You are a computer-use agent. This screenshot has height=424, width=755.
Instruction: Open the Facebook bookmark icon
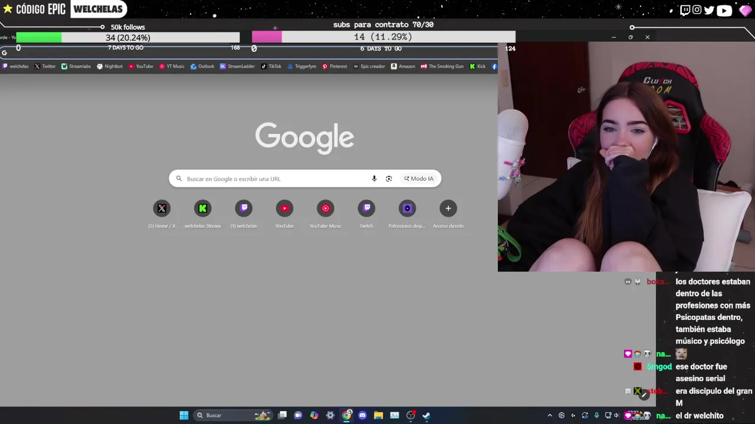[x=494, y=67]
